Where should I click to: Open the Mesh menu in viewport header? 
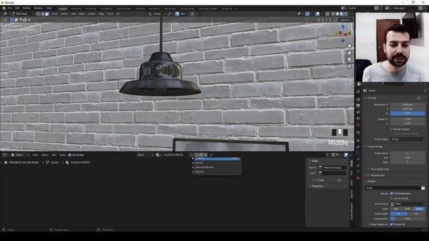pos(82,13)
